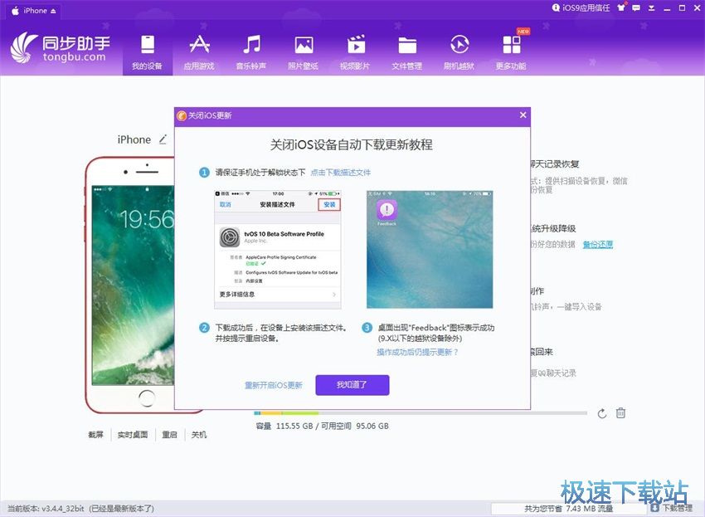Open the 文件管理 file management tab
705x517 pixels.
[x=407, y=52]
